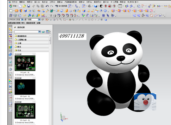This screenshot has width=171, height=125.
Task: Open the 插入 (Insert) menu
Action: coord(37,2)
